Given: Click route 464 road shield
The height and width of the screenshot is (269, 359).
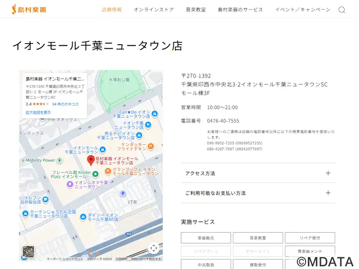Looking at the screenshot, I should [129, 234].
